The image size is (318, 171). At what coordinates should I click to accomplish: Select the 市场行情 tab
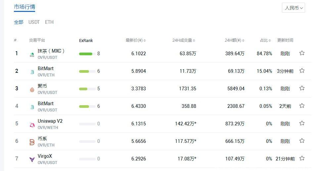(x=24, y=7)
